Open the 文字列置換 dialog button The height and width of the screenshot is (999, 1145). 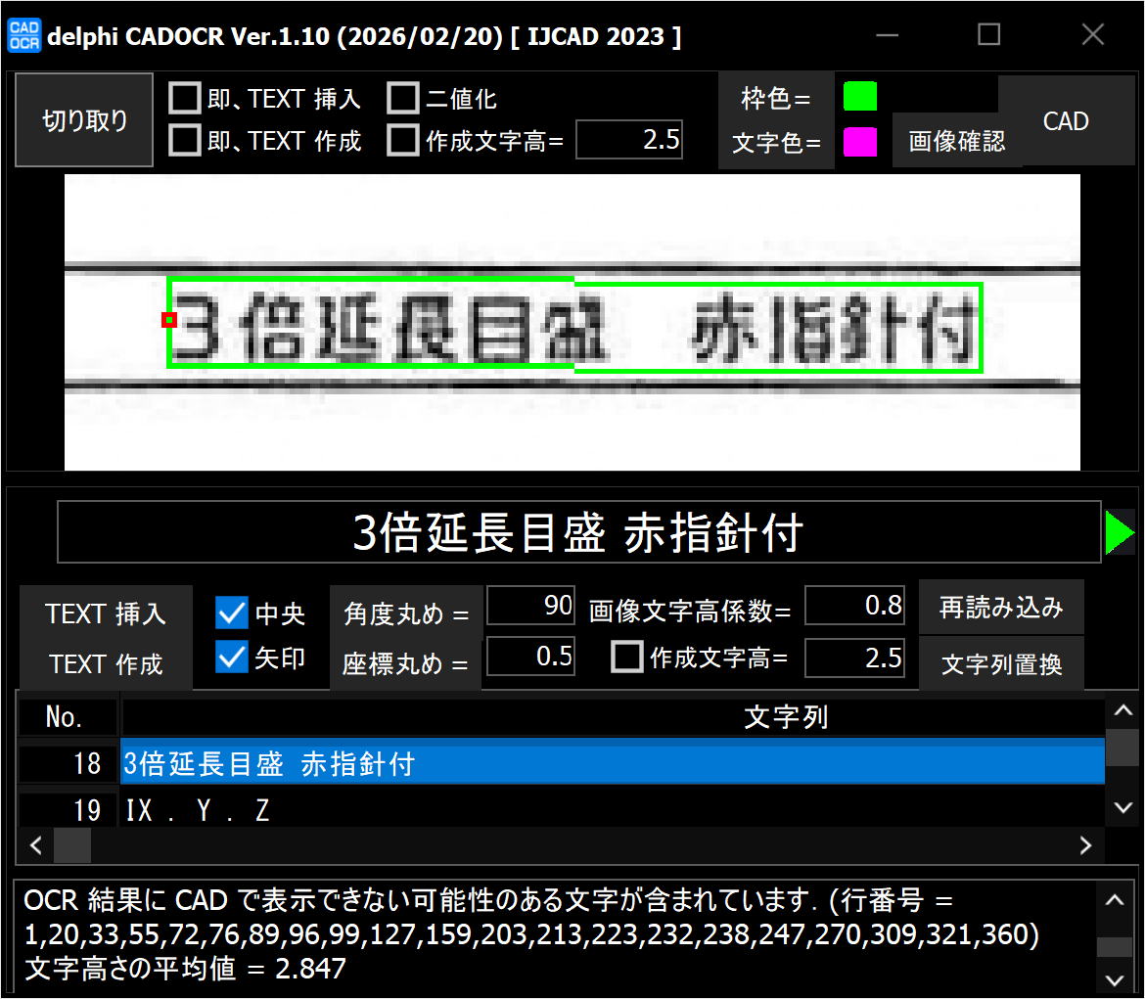tap(1001, 664)
